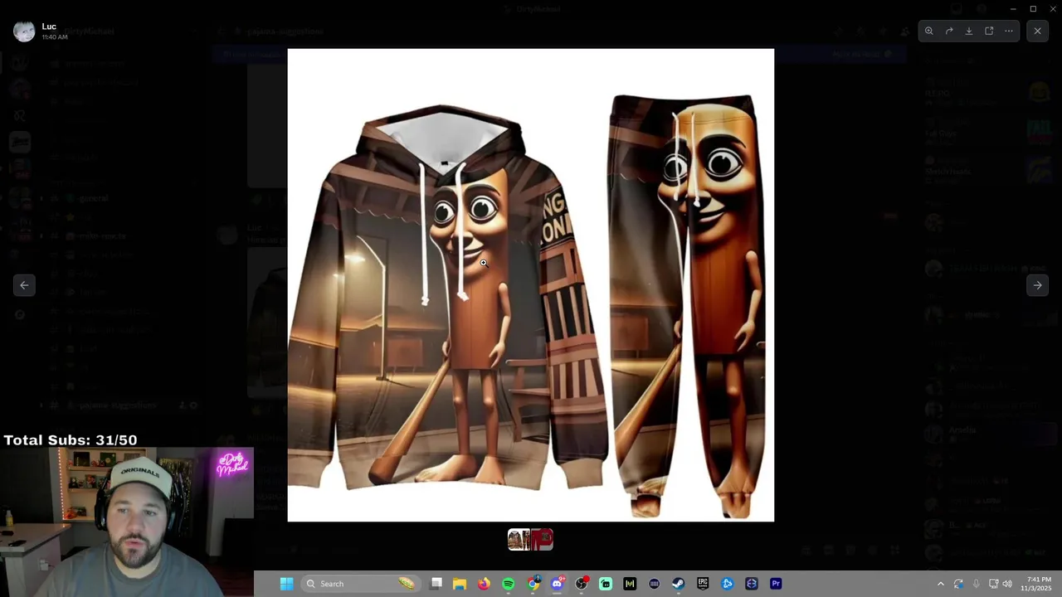Click the taskbar Search box
This screenshot has height=597, width=1062.
[361, 584]
